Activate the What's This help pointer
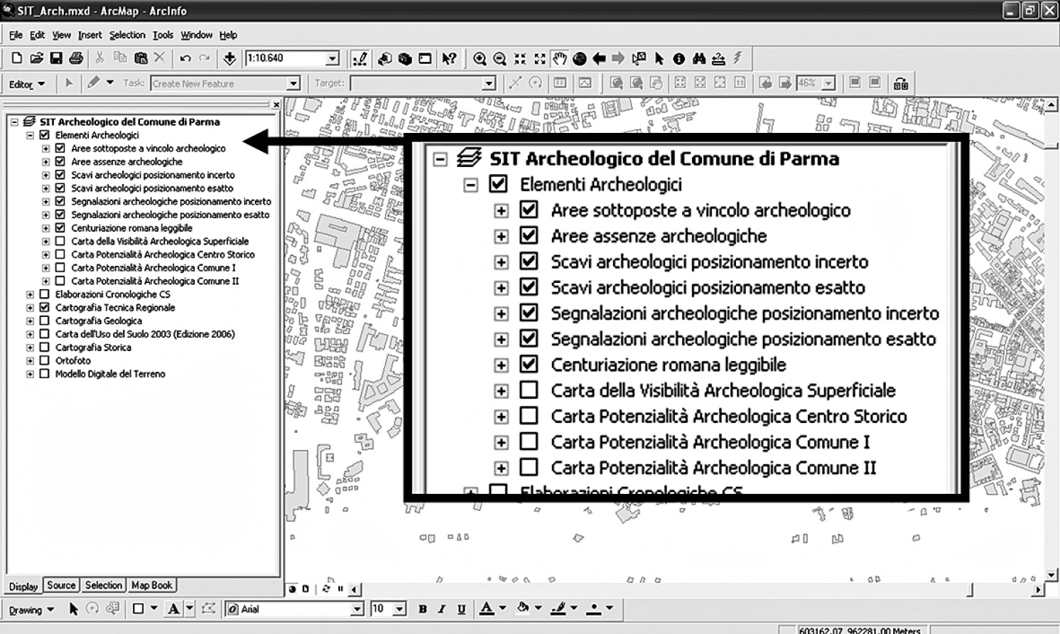This screenshot has height=634, width=1060. (x=449, y=58)
